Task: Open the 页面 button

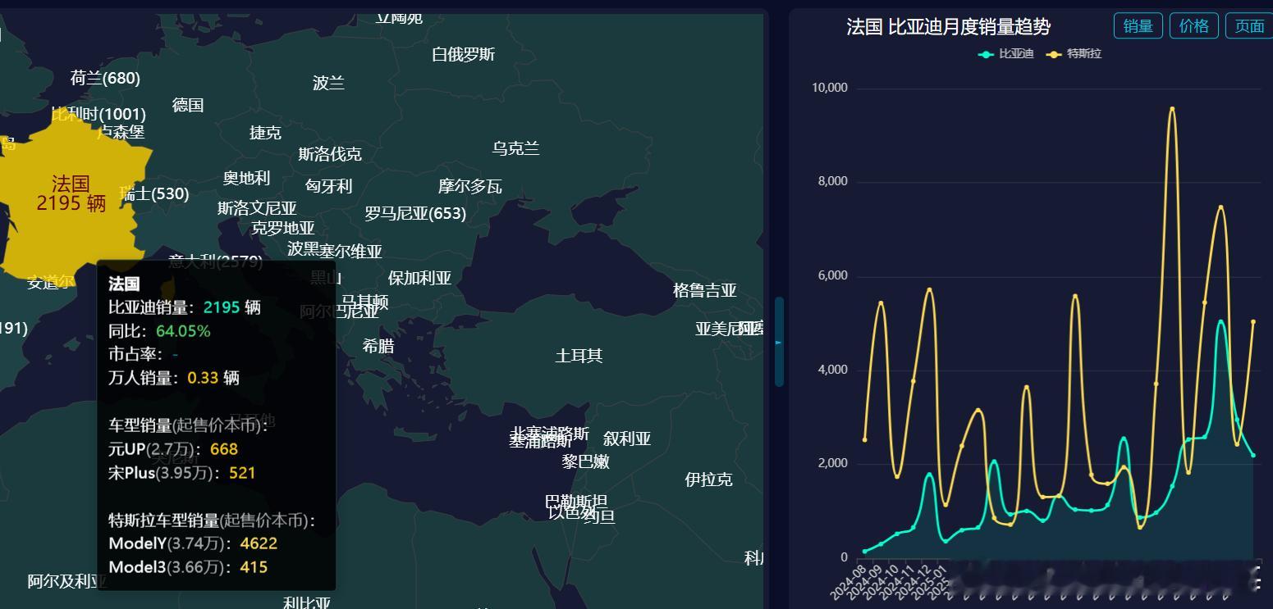Action: (1249, 25)
